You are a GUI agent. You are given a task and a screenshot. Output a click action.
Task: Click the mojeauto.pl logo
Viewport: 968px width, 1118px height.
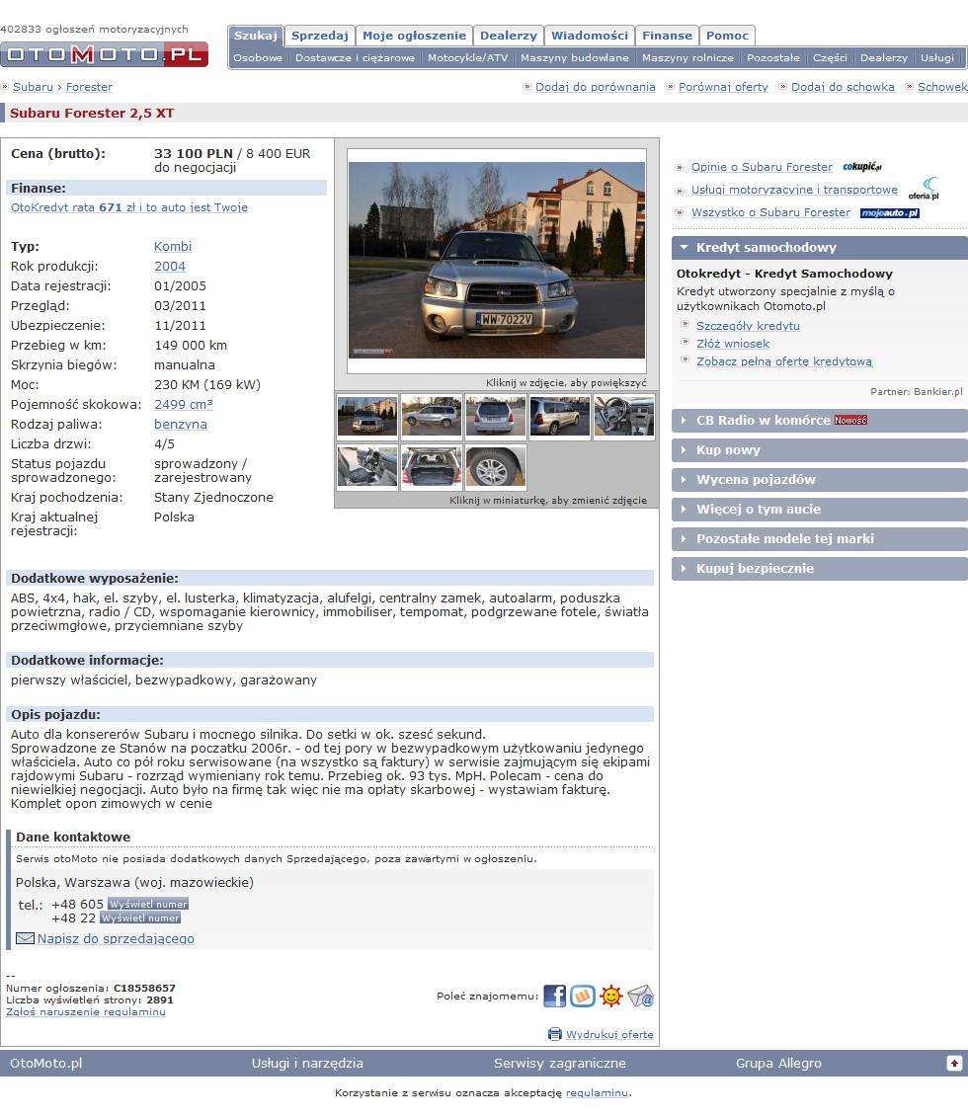coord(890,212)
